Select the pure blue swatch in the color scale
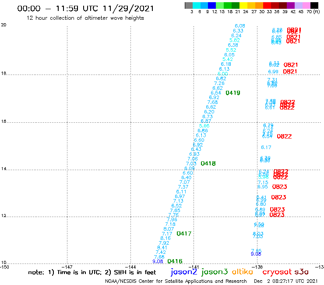Image resolution: width=324 pixels, height=285 pixels. (x=212, y=5)
